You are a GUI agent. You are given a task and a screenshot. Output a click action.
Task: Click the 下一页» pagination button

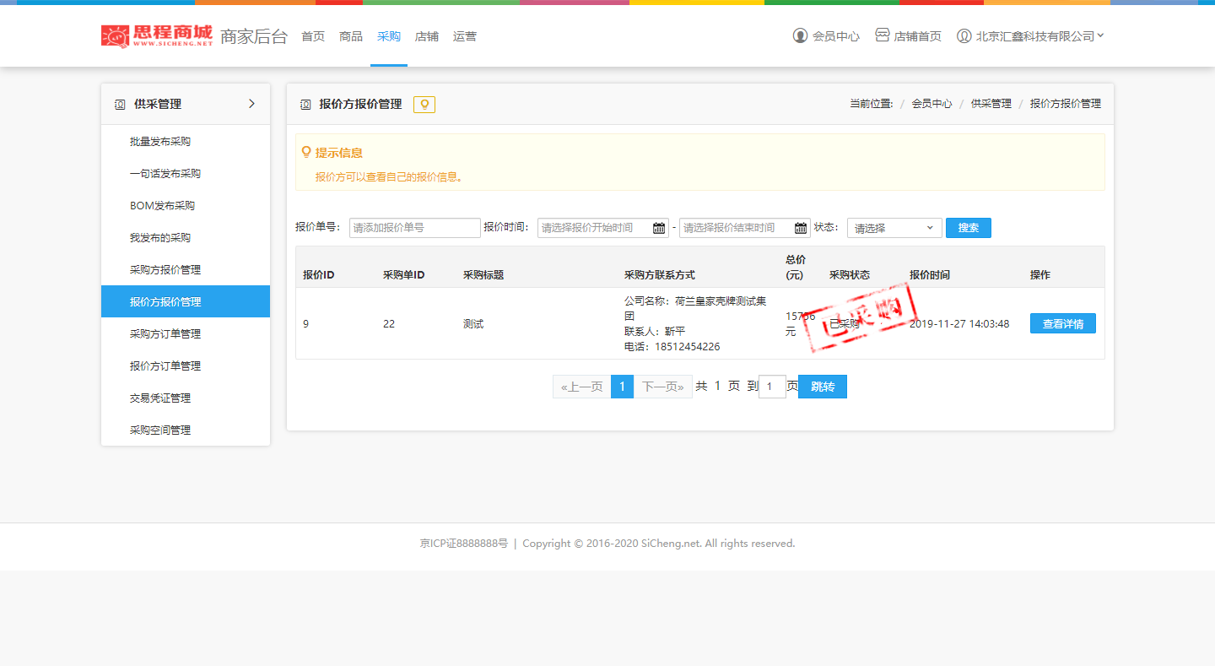(663, 387)
